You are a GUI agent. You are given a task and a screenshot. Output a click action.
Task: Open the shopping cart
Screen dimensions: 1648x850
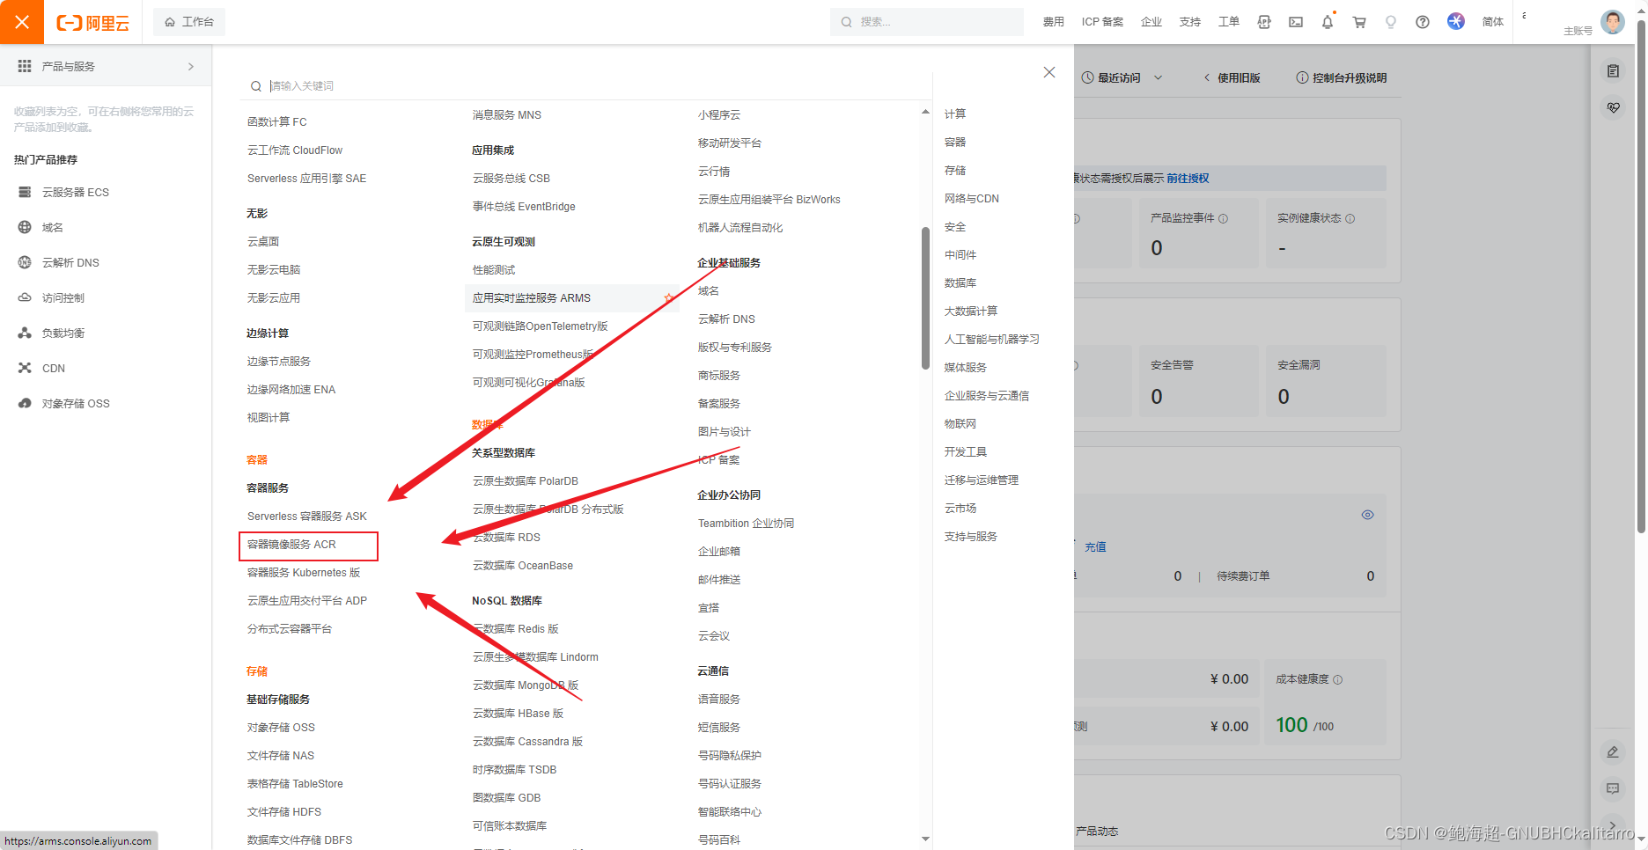[x=1359, y=22]
